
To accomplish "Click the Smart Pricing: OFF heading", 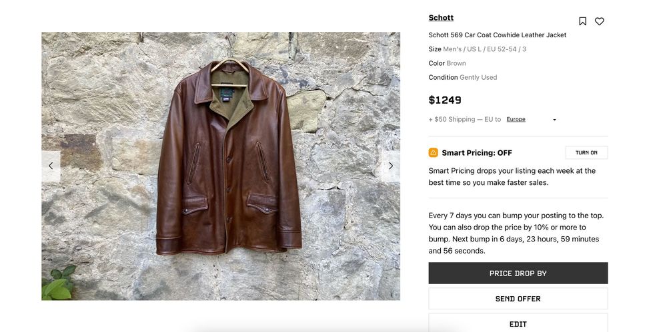I will [476, 153].
